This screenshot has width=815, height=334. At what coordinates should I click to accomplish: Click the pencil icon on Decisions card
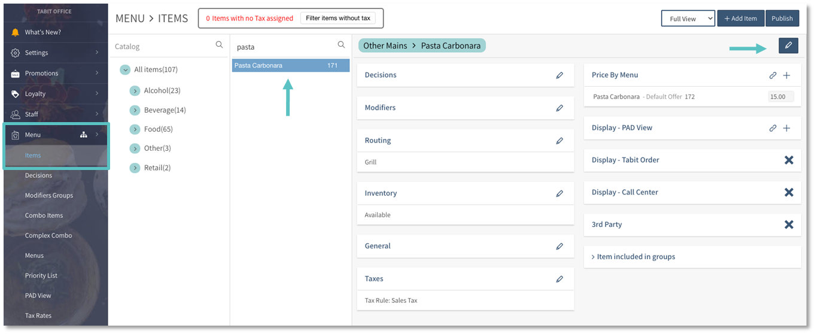point(559,75)
